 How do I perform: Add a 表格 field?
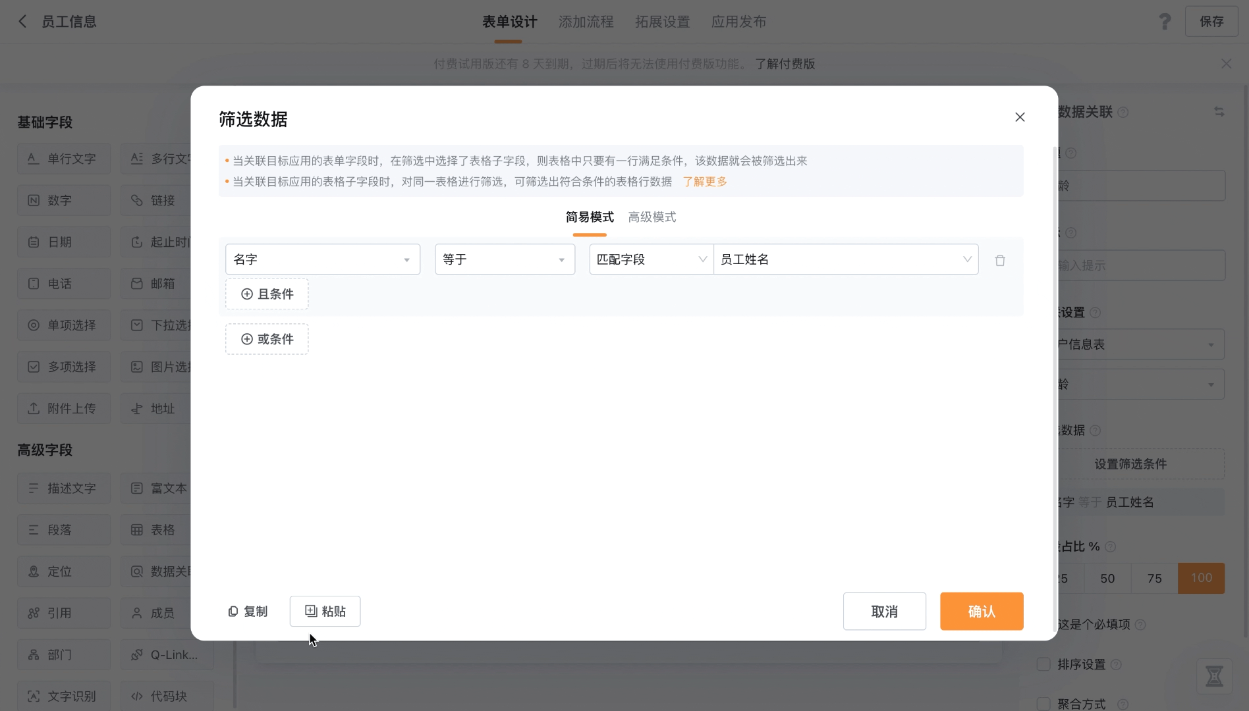[x=156, y=530]
